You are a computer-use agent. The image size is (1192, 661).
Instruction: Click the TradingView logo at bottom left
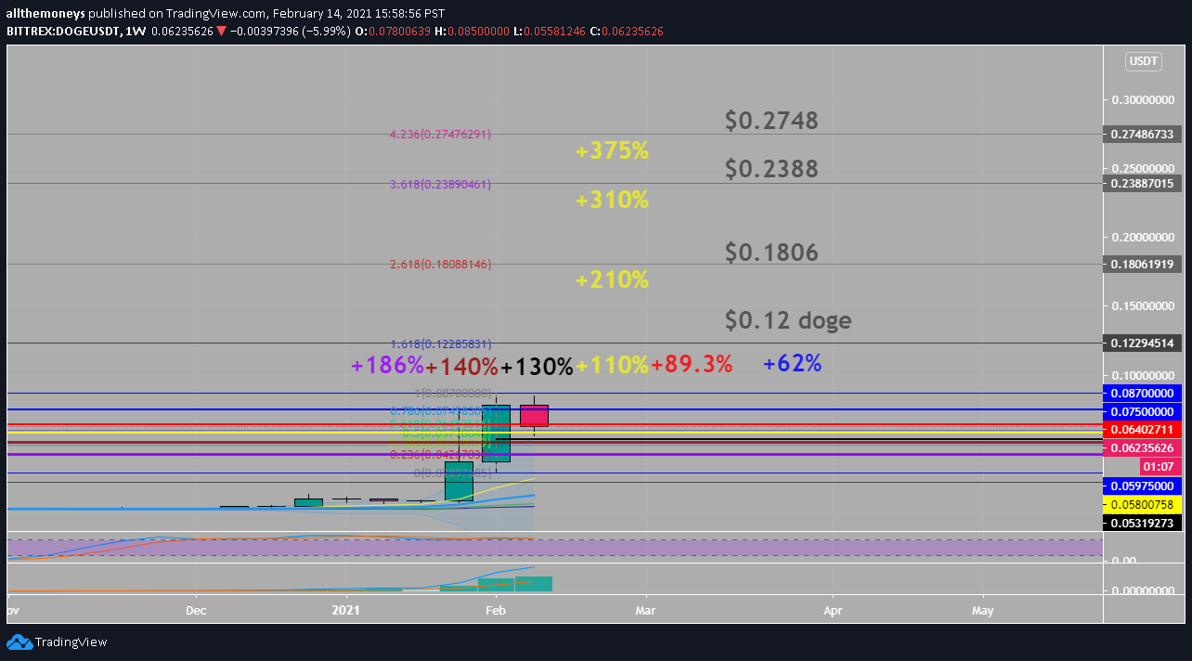pos(58,642)
